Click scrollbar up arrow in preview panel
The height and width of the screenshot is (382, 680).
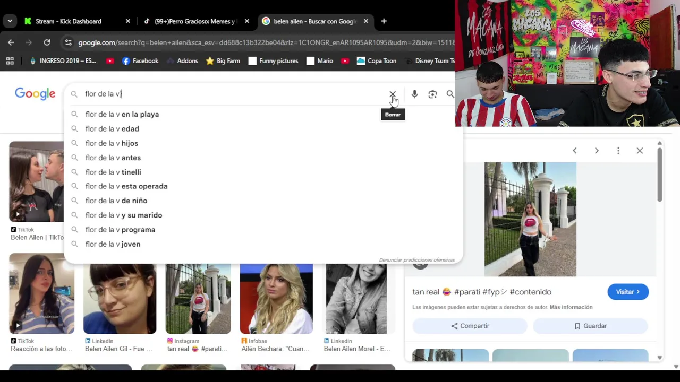coord(659,143)
